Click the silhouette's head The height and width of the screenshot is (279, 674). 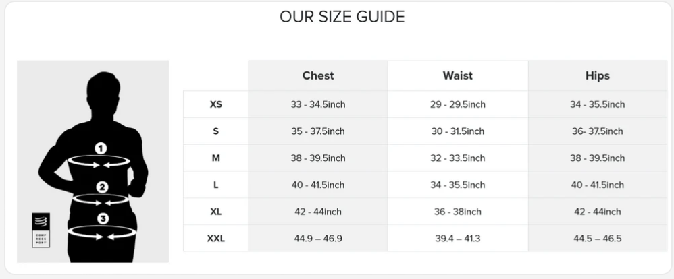[103, 94]
